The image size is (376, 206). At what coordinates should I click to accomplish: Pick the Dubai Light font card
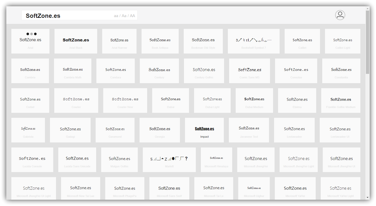coord(212,100)
